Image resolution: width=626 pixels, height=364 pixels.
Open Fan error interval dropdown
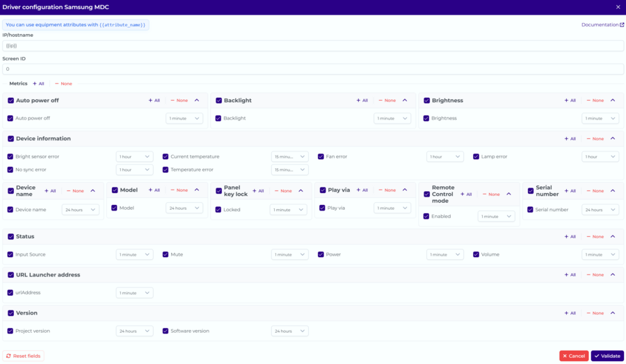444,157
